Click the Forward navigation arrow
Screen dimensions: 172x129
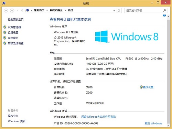[x=12, y=11]
